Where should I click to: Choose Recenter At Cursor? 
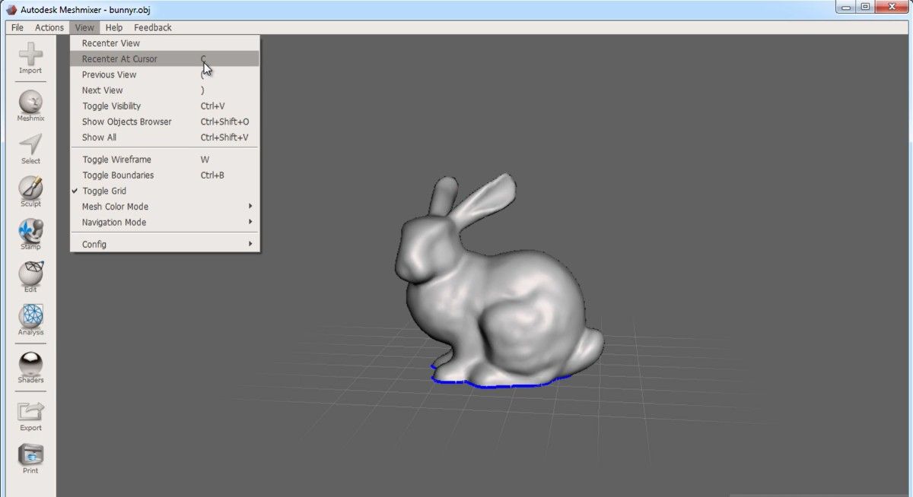(165, 59)
